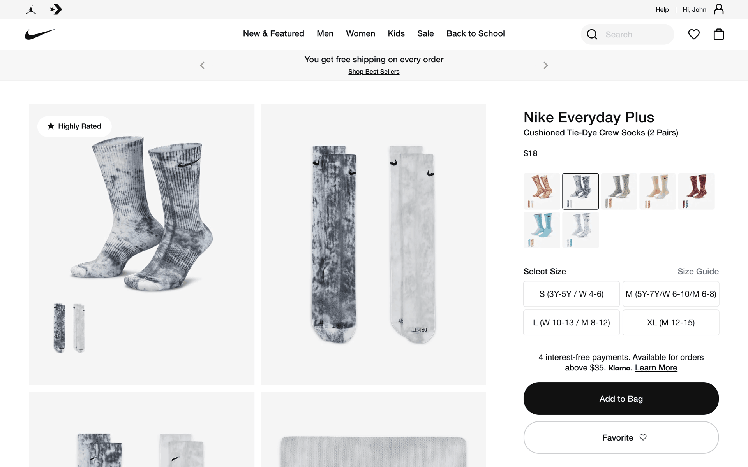Click the Favorite button
748x467 pixels.
(621, 437)
